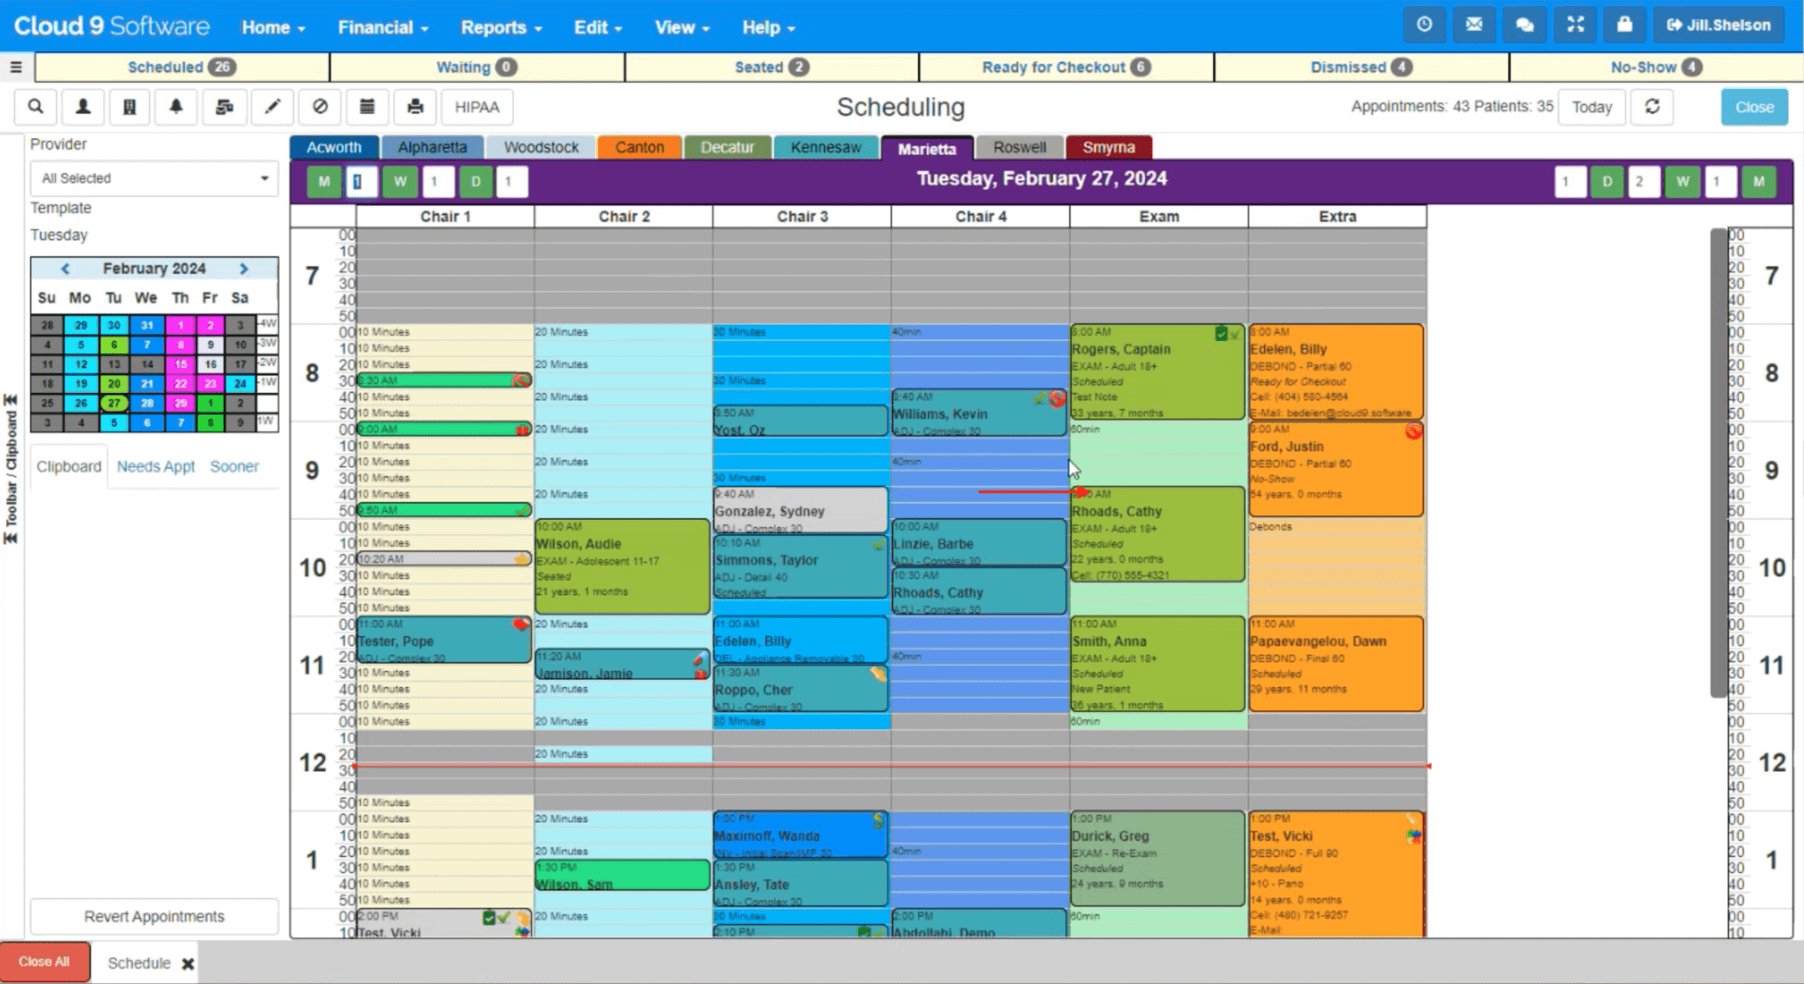This screenshot has height=984, width=1804.
Task: Click the red heart icon on Tester, Pope appointment
Action: (521, 625)
